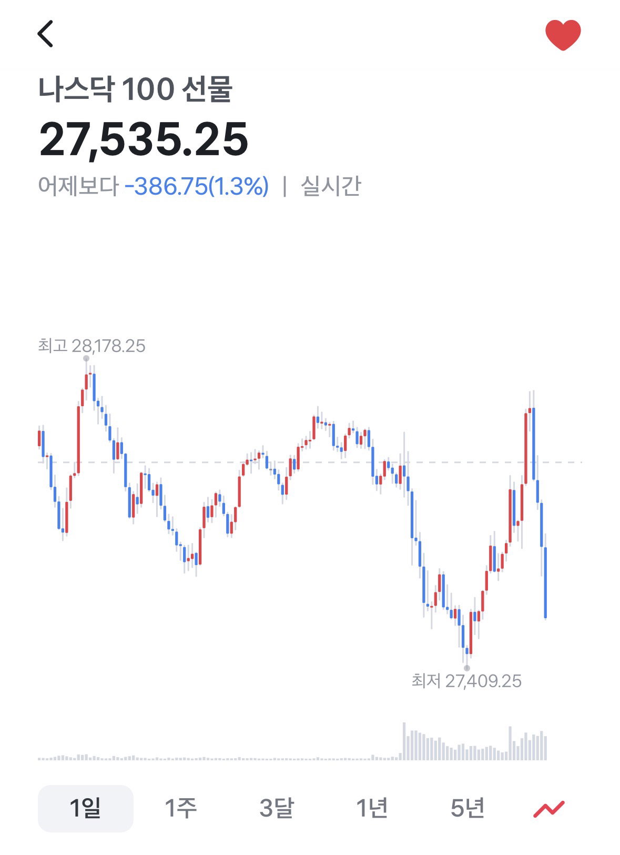Tap the 최고 28,178.25 label text
The height and width of the screenshot is (855, 620).
tap(92, 346)
